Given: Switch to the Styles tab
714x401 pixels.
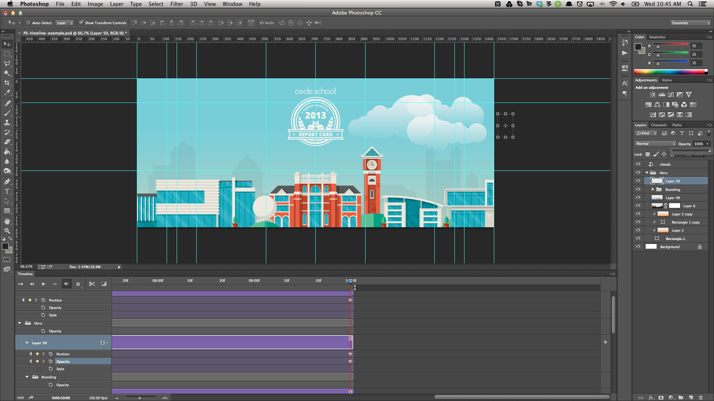Looking at the screenshot, I should coord(666,80).
